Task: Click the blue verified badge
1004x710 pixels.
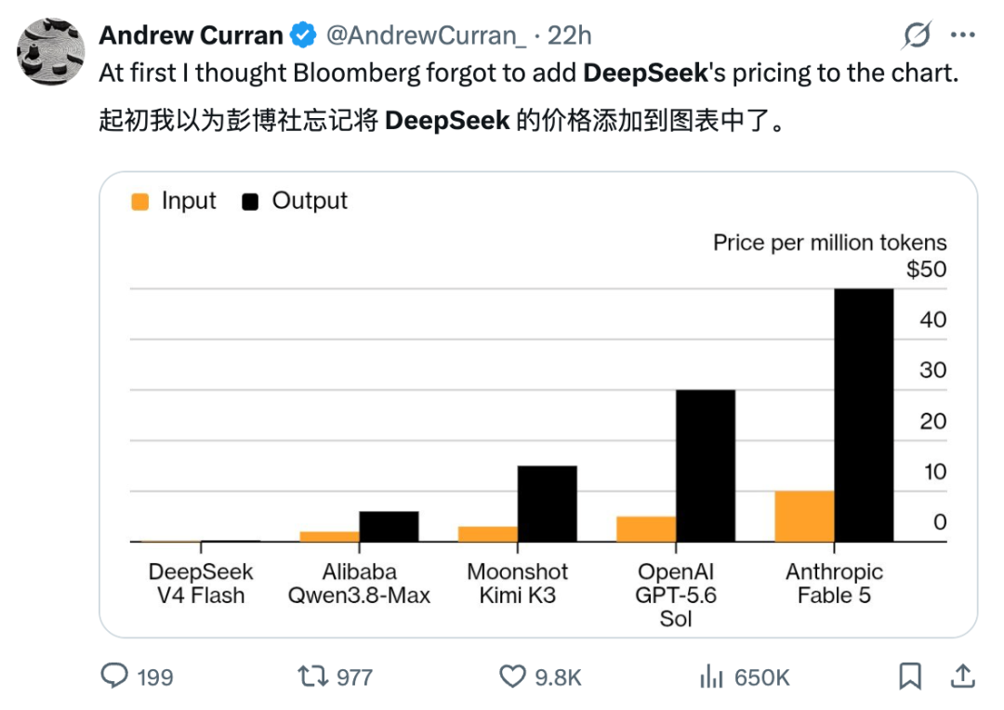Action: [x=303, y=35]
